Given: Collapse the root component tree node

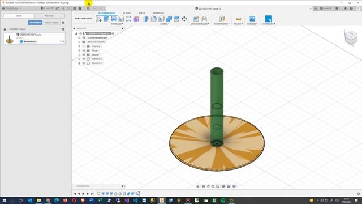Looking at the screenshot, I should click(76, 33).
